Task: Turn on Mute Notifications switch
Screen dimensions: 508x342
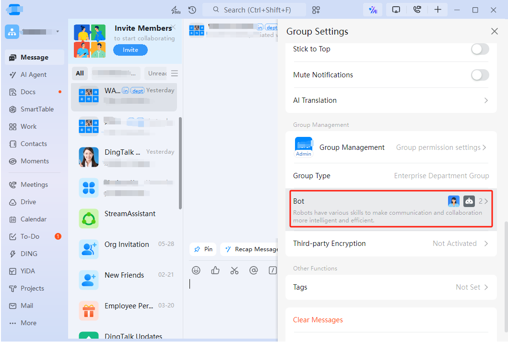Action: [480, 75]
